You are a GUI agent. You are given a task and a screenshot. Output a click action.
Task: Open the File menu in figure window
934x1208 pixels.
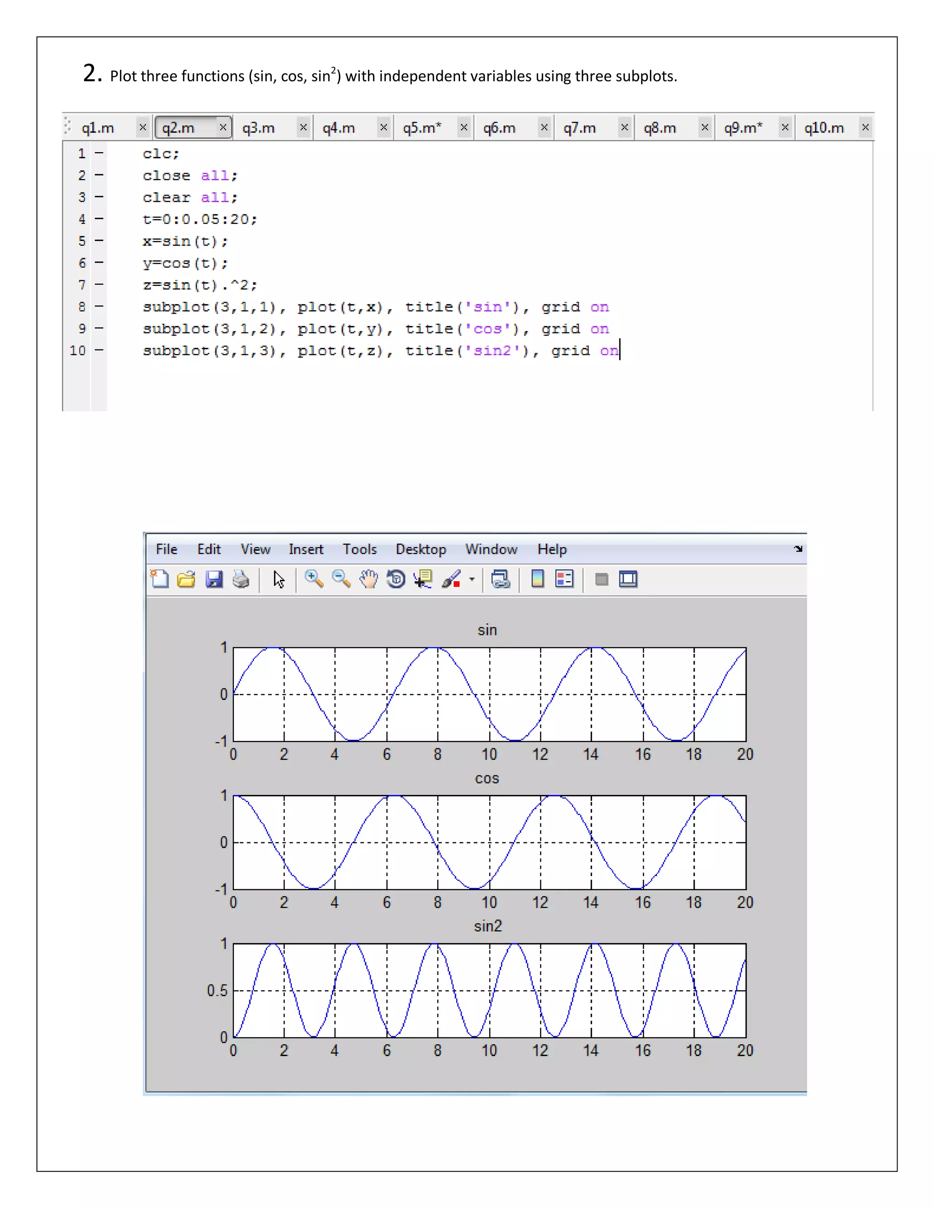pyautogui.click(x=166, y=549)
